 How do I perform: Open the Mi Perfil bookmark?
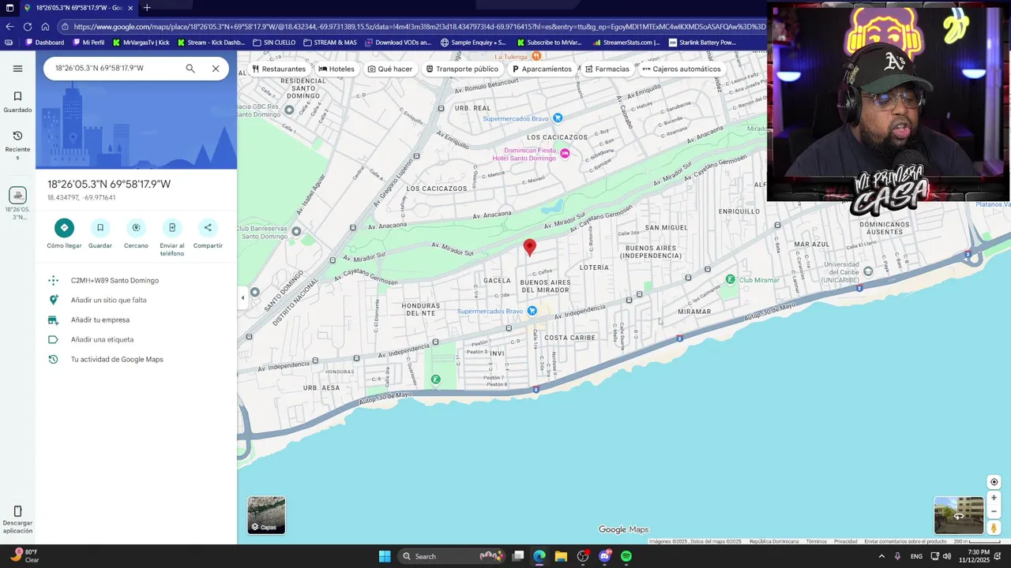click(x=88, y=43)
